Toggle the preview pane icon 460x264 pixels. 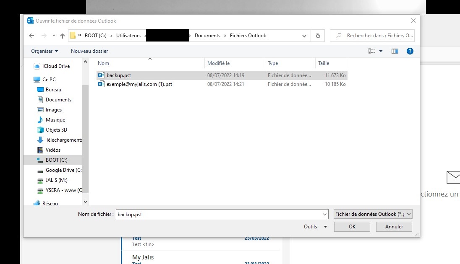coord(395,51)
